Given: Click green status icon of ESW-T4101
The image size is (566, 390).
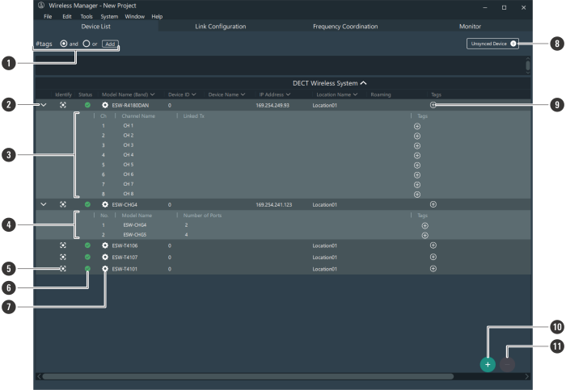Looking at the screenshot, I should (87, 269).
